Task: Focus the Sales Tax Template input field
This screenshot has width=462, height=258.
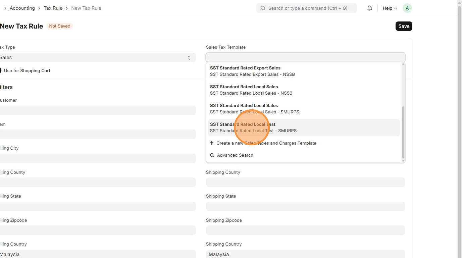Action: (305, 57)
